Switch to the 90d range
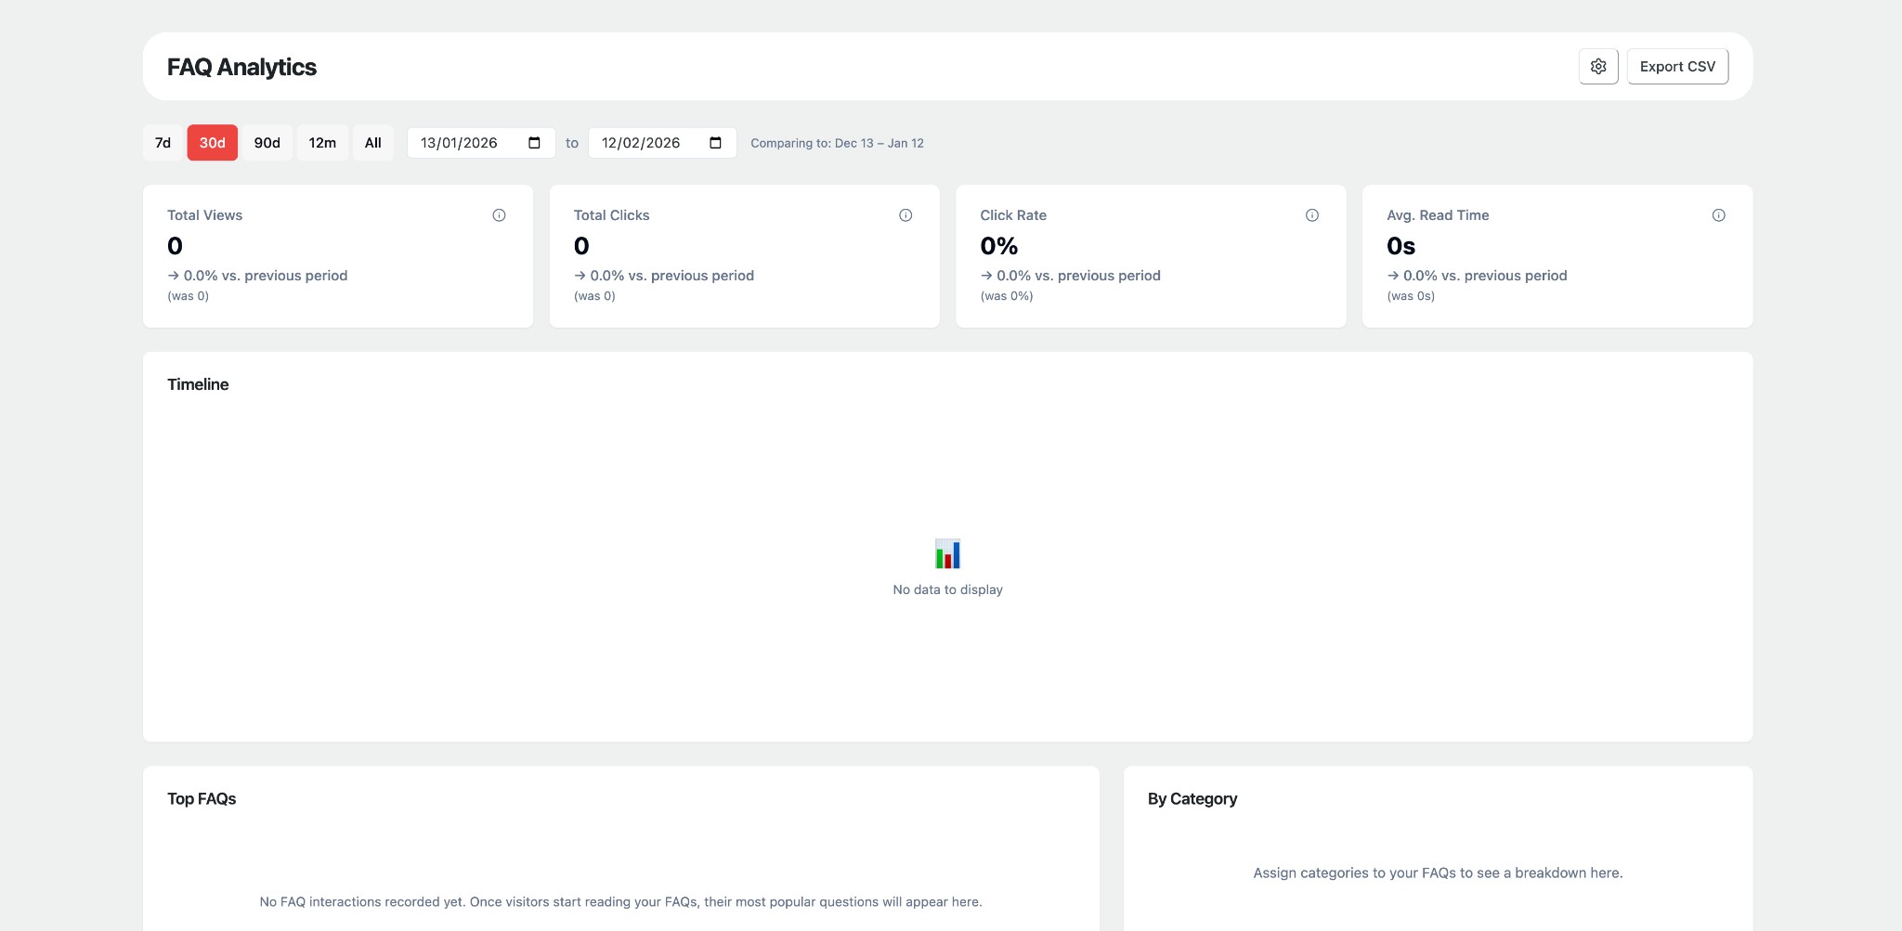The height and width of the screenshot is (931, 1902). (267, 143)
